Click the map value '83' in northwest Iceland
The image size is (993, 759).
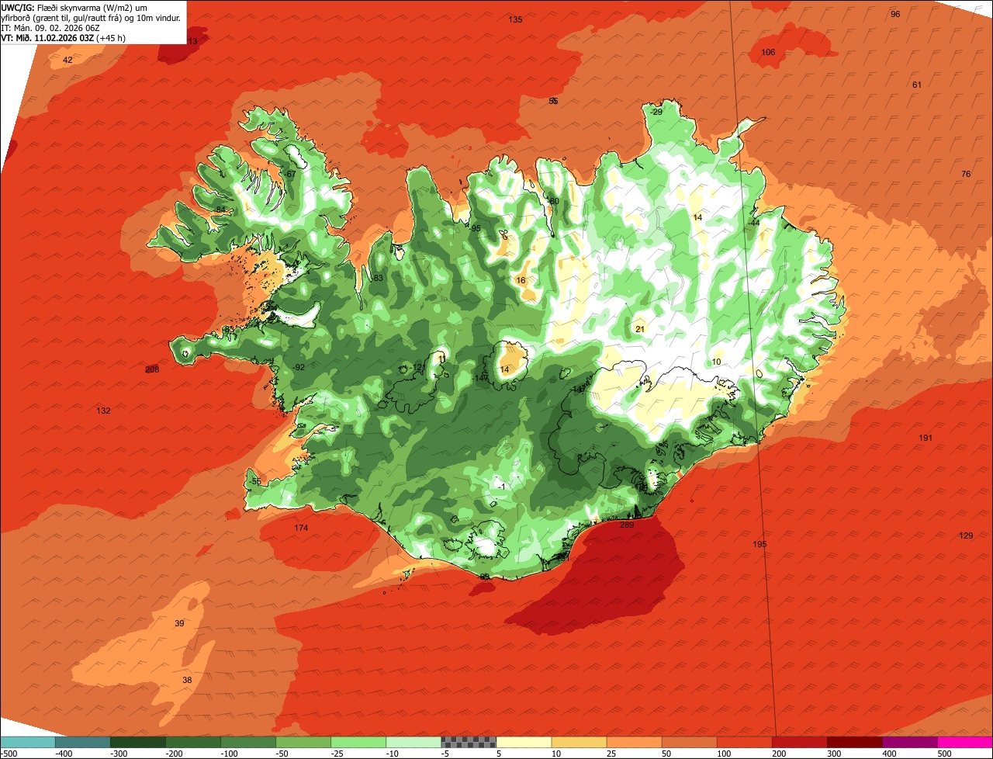pos(379,278)
